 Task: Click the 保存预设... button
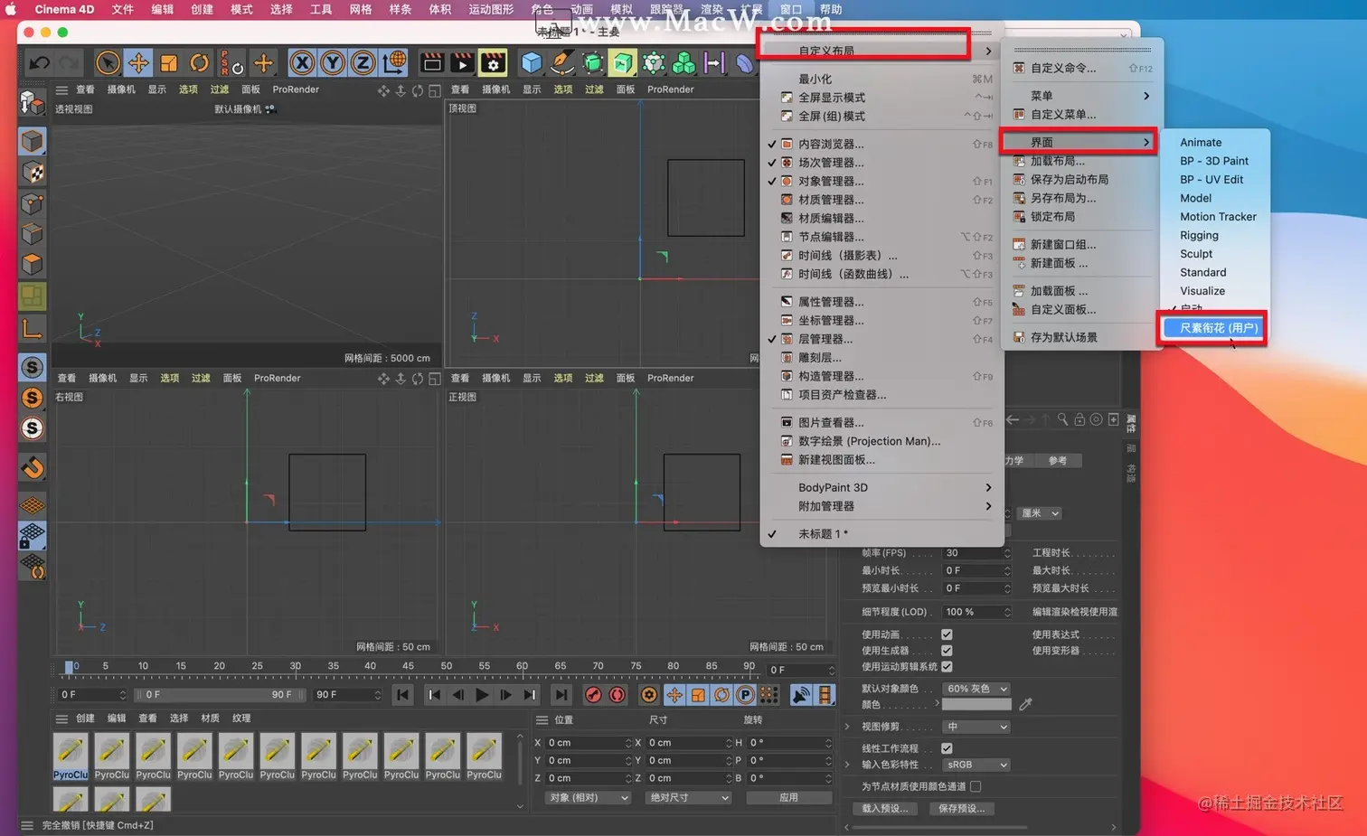(962, 809)
